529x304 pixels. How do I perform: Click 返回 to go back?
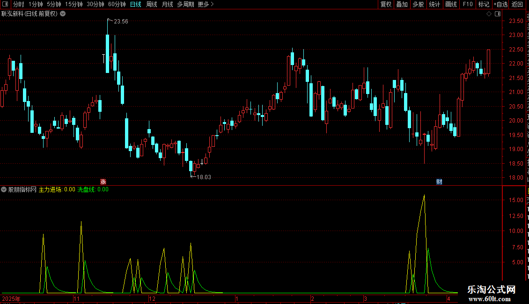tap(517, 4)
